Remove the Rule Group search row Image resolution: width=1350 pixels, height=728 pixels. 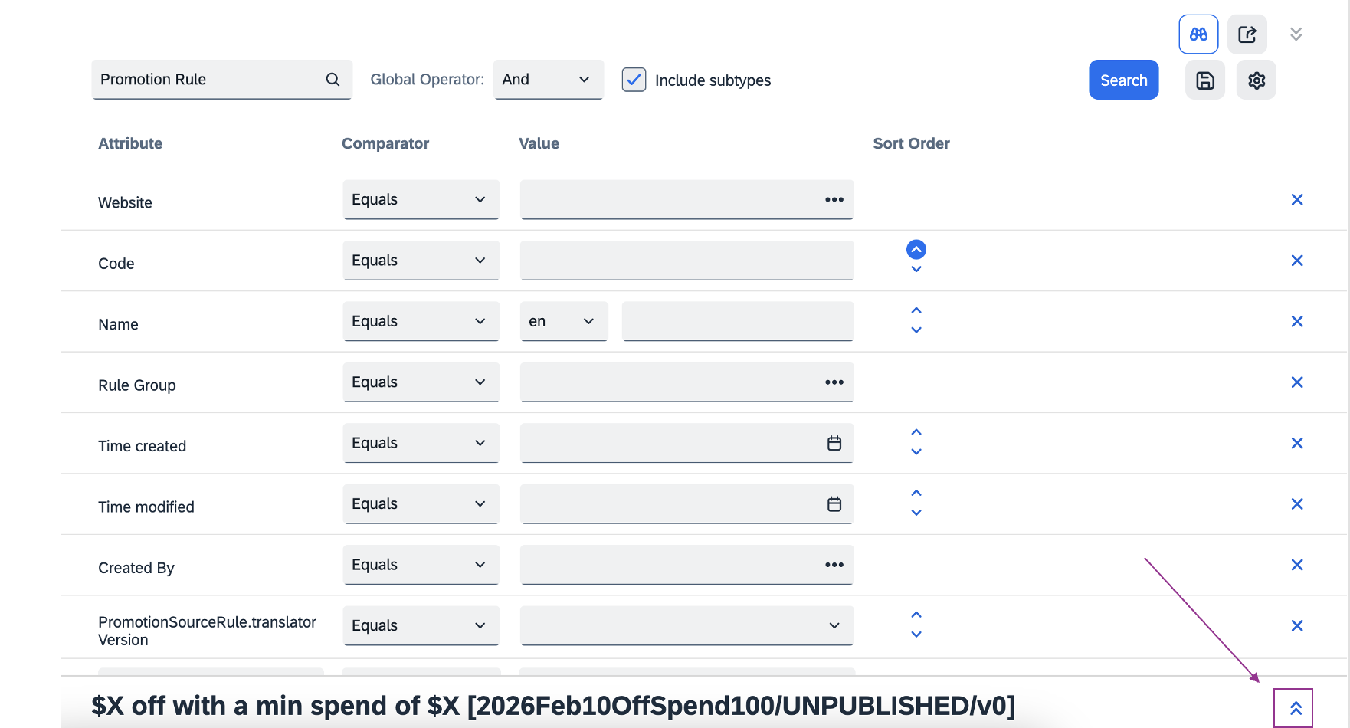[x=1296, y=382]
